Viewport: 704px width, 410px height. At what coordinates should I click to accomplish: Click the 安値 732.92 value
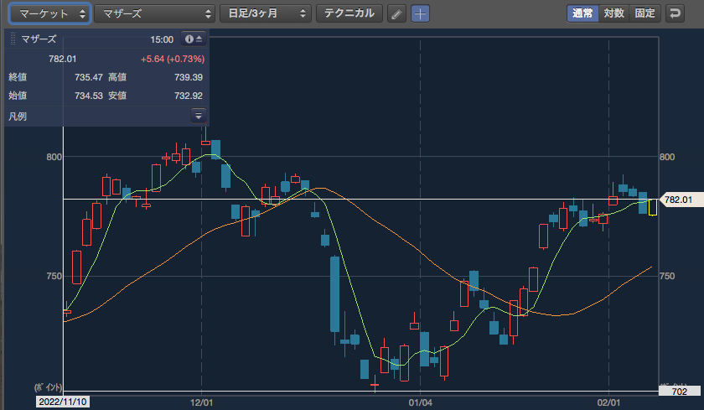tap(188, 96)
